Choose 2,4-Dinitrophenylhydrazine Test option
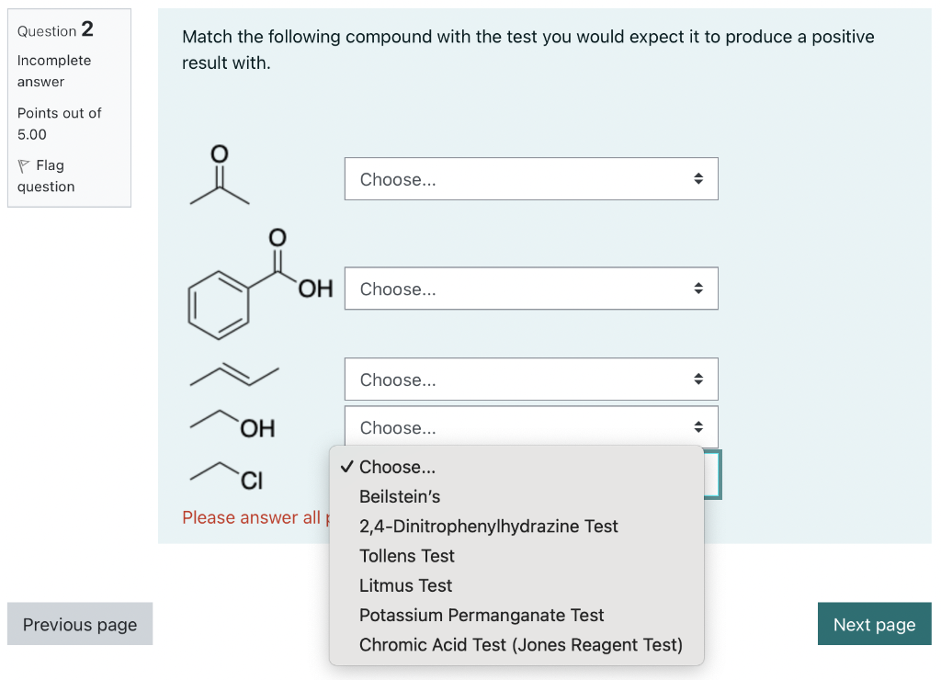Screen dimensions: 941x680 coord(488,527)
